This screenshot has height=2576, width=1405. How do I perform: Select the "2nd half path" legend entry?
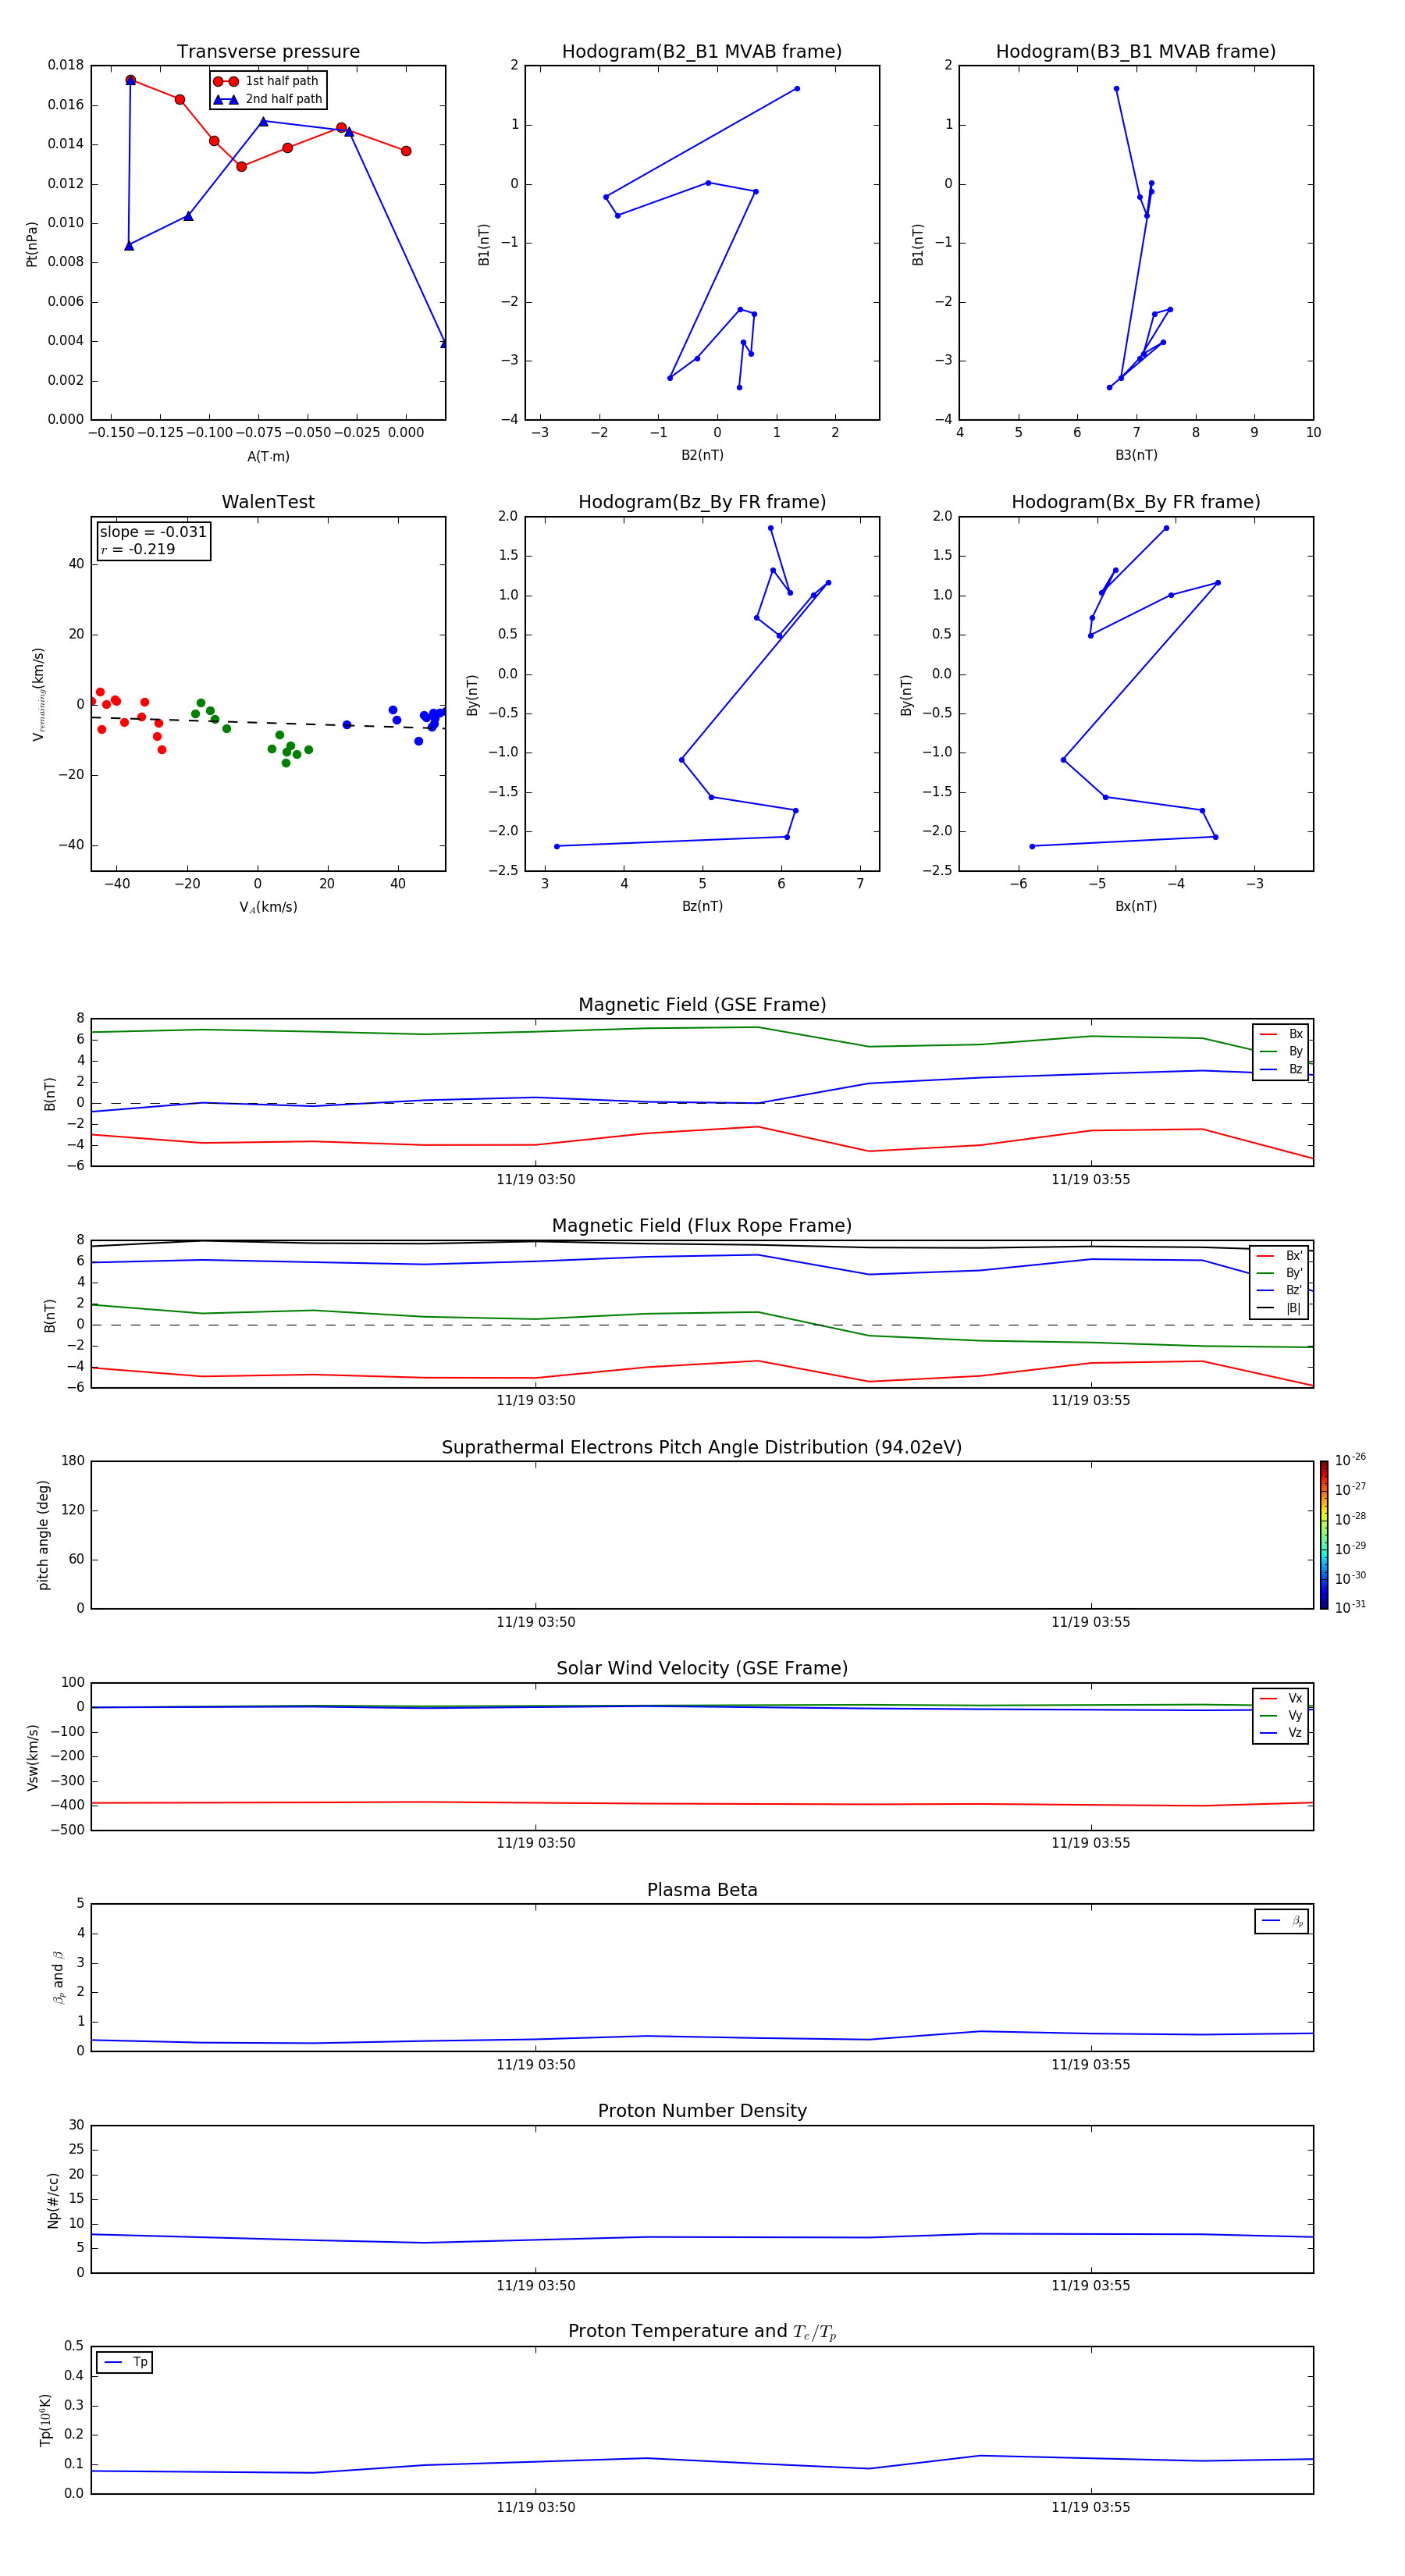click(268, 99)
